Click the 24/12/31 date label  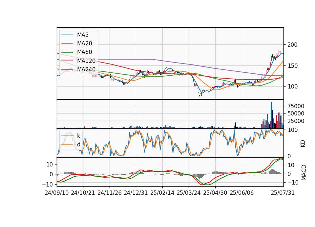(136, 193)
